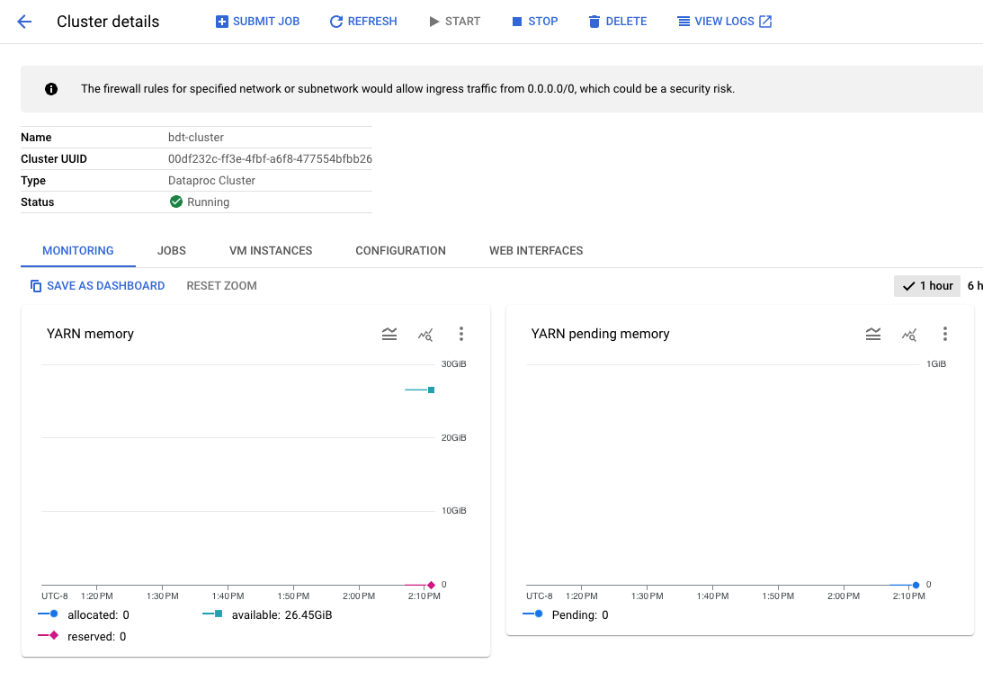Open the VM Instances tab
The image size is (983, 681).
(x=271, y=251)
